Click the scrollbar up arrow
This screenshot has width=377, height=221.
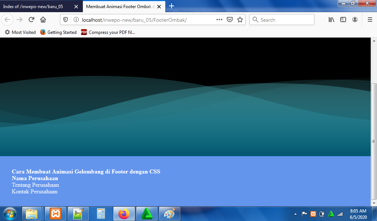point(374,41)
